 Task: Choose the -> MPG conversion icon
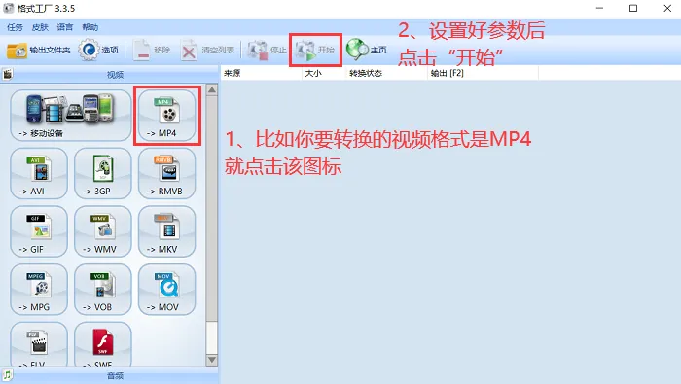39,290
